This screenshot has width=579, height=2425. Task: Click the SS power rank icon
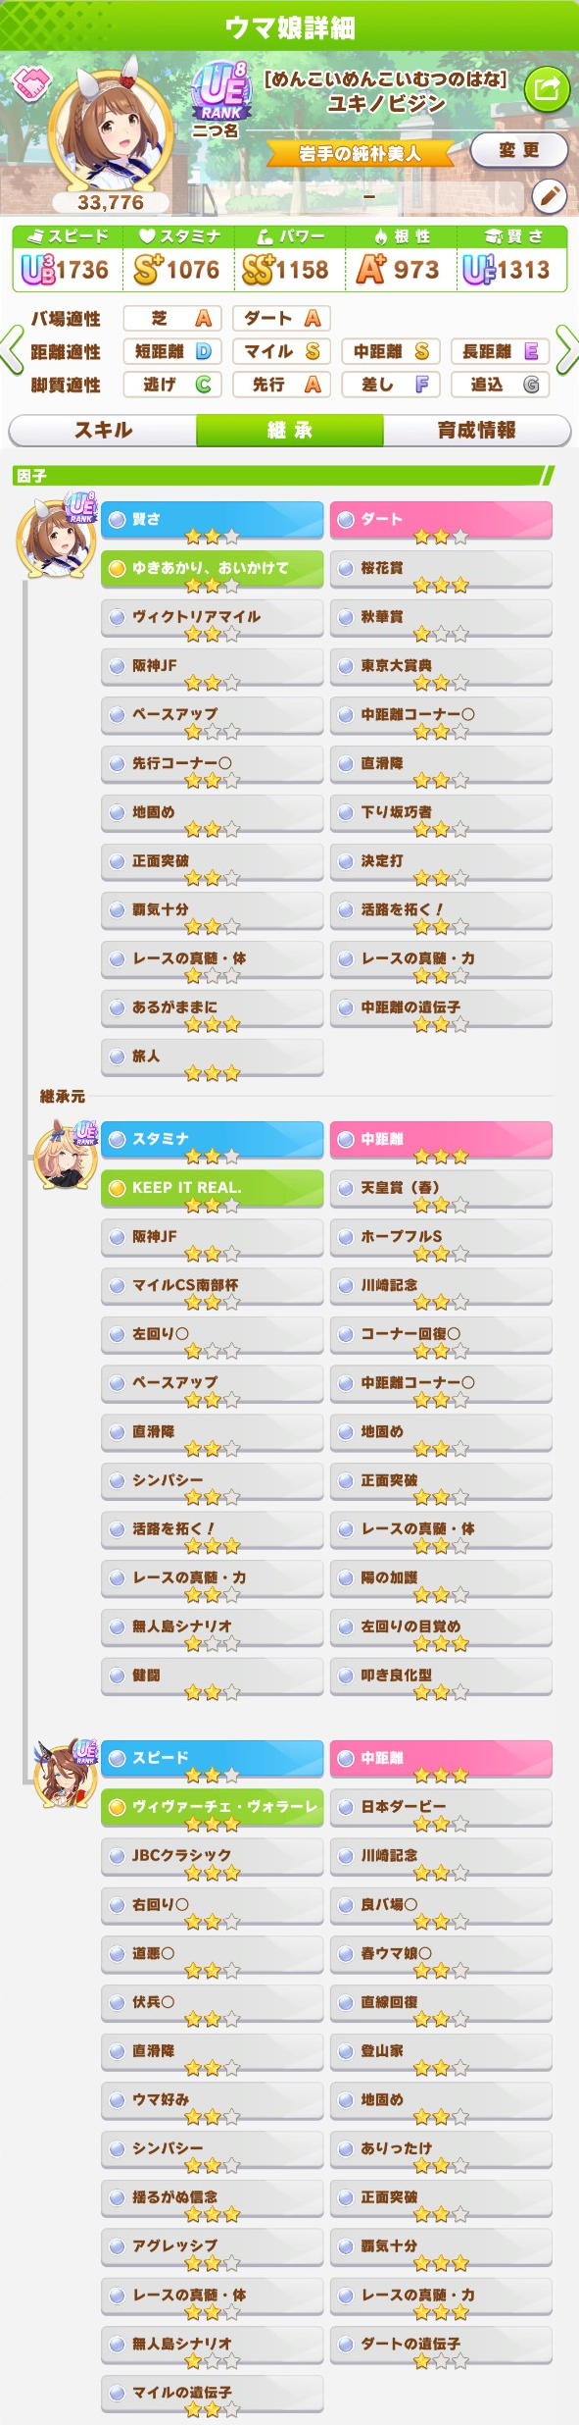257,270
